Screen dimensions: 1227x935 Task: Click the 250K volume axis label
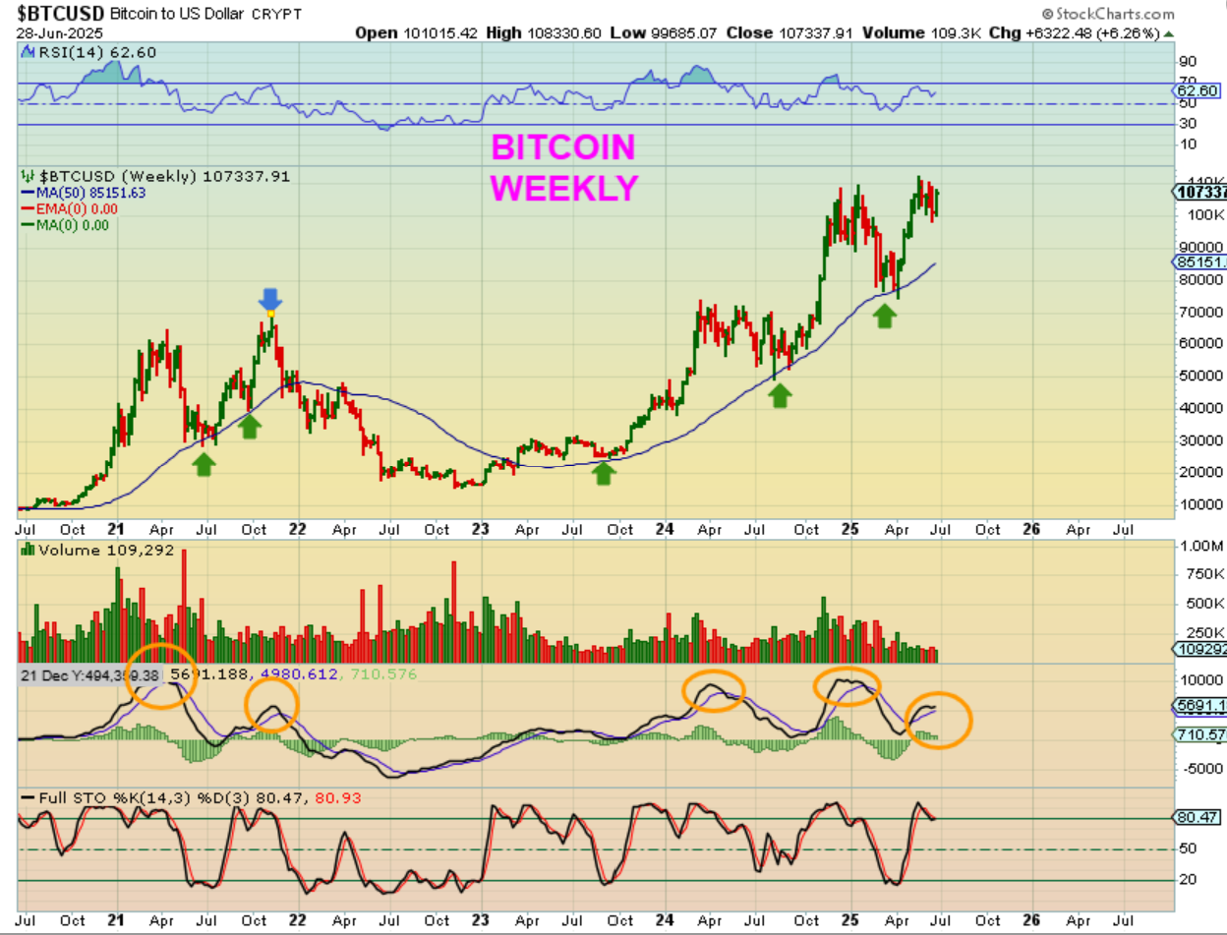click(x=1203, y=633)
